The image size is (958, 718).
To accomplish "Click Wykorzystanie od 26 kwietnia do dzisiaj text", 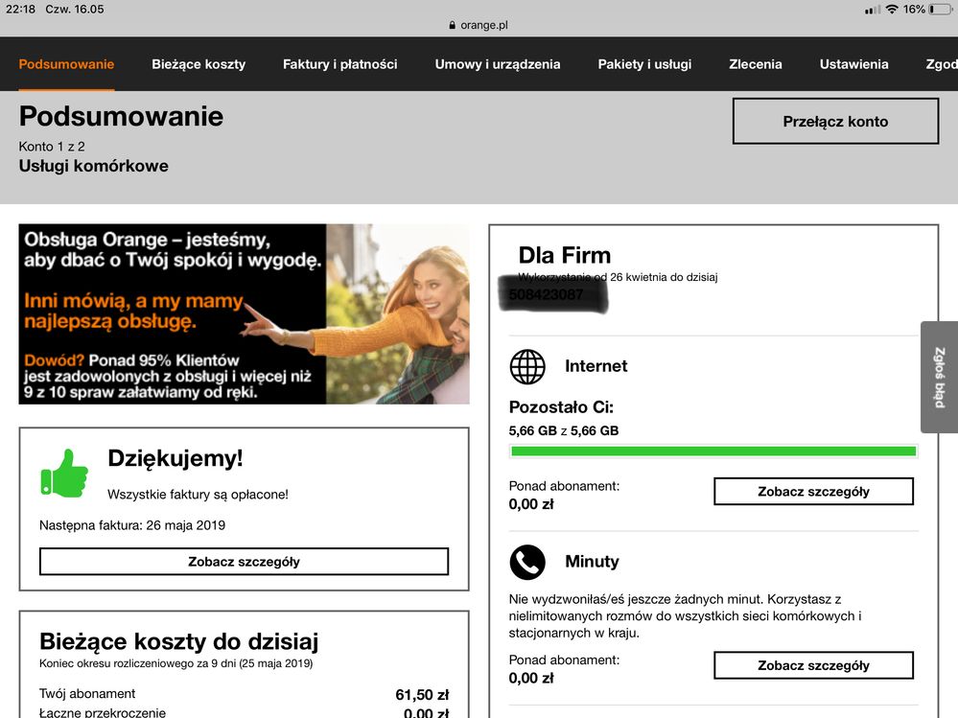I will tap(618, 277).
